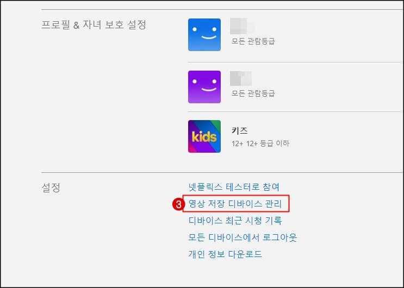404x288 pixels.
Task: Open the Kids profile avatar icon
Action: coord(204,136)
